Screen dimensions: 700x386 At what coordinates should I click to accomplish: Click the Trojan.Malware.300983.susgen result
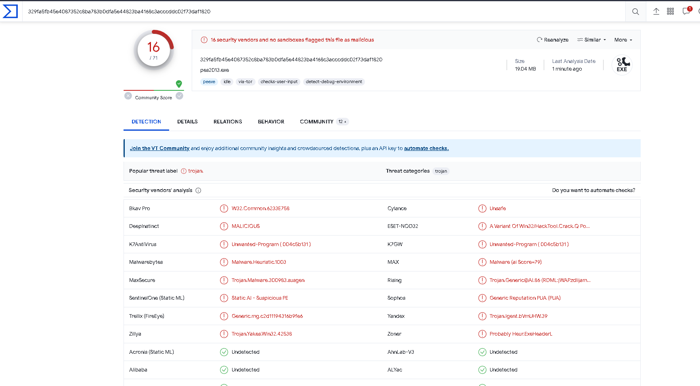pyautogui.click(x=268, y=280)
